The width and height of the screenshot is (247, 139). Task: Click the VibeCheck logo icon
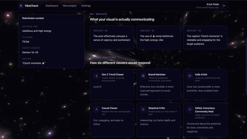pos(21,6)
